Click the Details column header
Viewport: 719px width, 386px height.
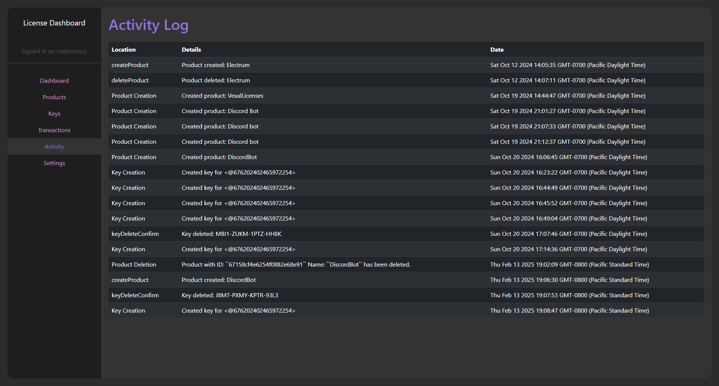pyautogui.click(x=191, y=50)
